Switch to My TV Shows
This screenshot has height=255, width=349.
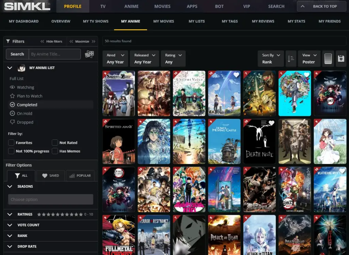pyautogui.click(x=96, y=21)
